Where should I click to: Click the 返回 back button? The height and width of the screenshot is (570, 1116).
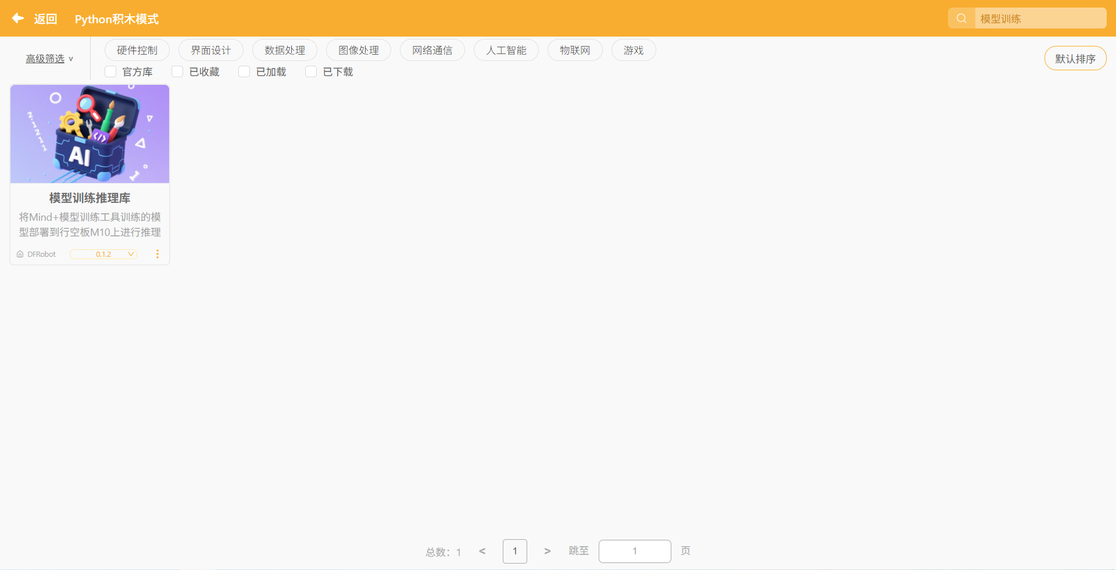point(45,19)
